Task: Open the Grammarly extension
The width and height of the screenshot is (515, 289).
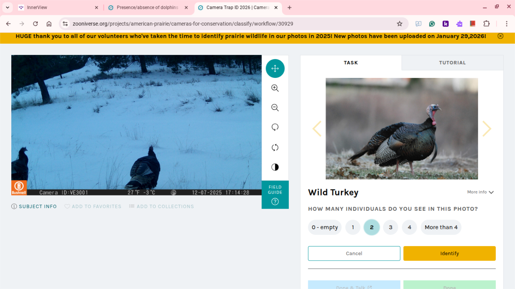Action: tap(432, 24)
